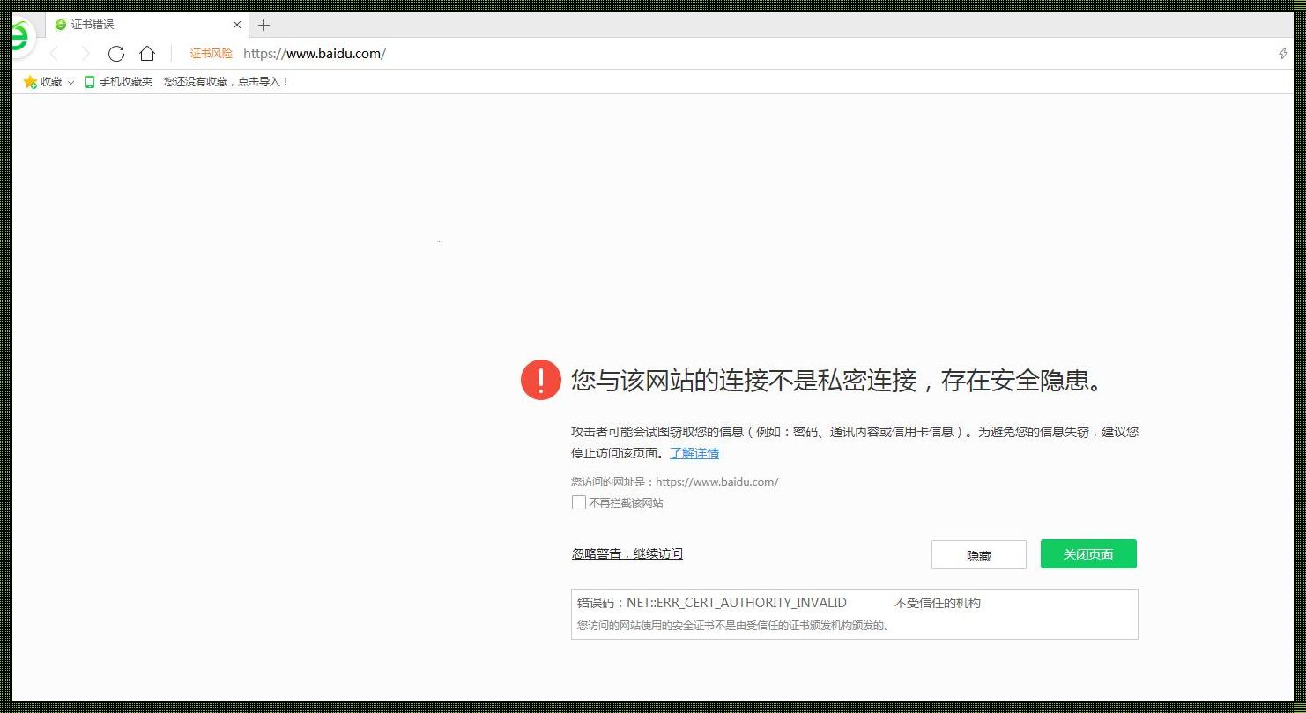Click the 隐藏 button
Image resolution: width=1306 pixels, height=713 pixels.
979,555
